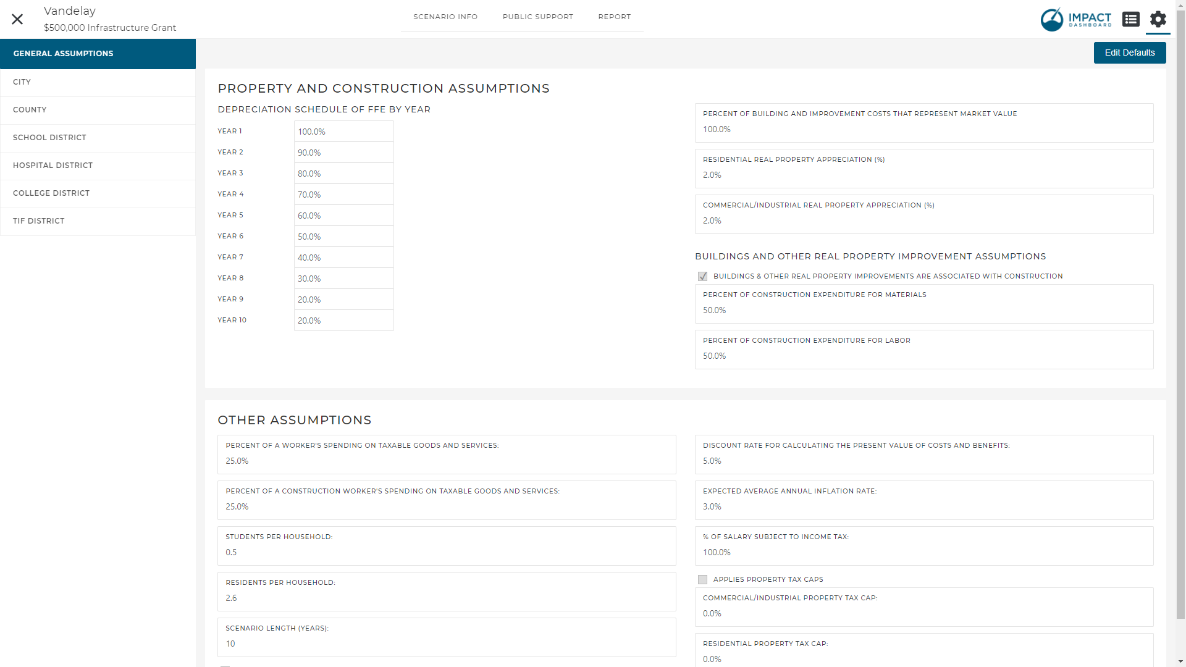Select TIF District in the sidebar
The width and height of the screenshot is (1186, 667).
(x=98, y=221)
